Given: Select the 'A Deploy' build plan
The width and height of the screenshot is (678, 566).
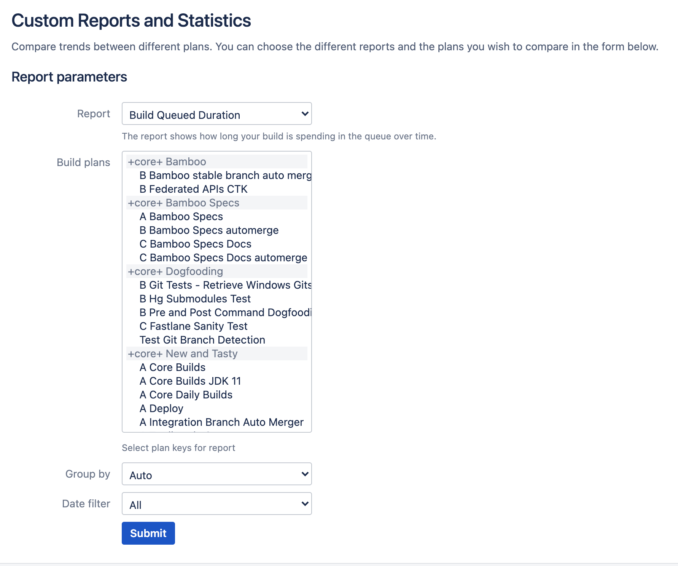Looking at the screenshot, I should tap(161, 408).
